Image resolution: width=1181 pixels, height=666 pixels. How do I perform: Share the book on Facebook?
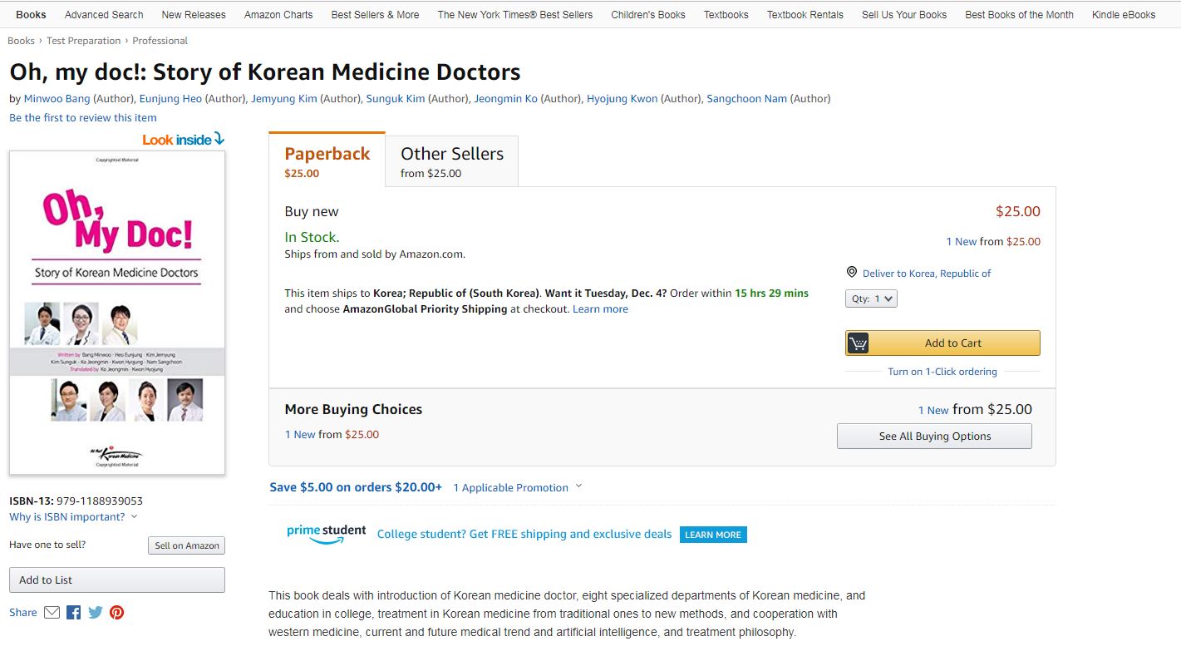[74, 613]
